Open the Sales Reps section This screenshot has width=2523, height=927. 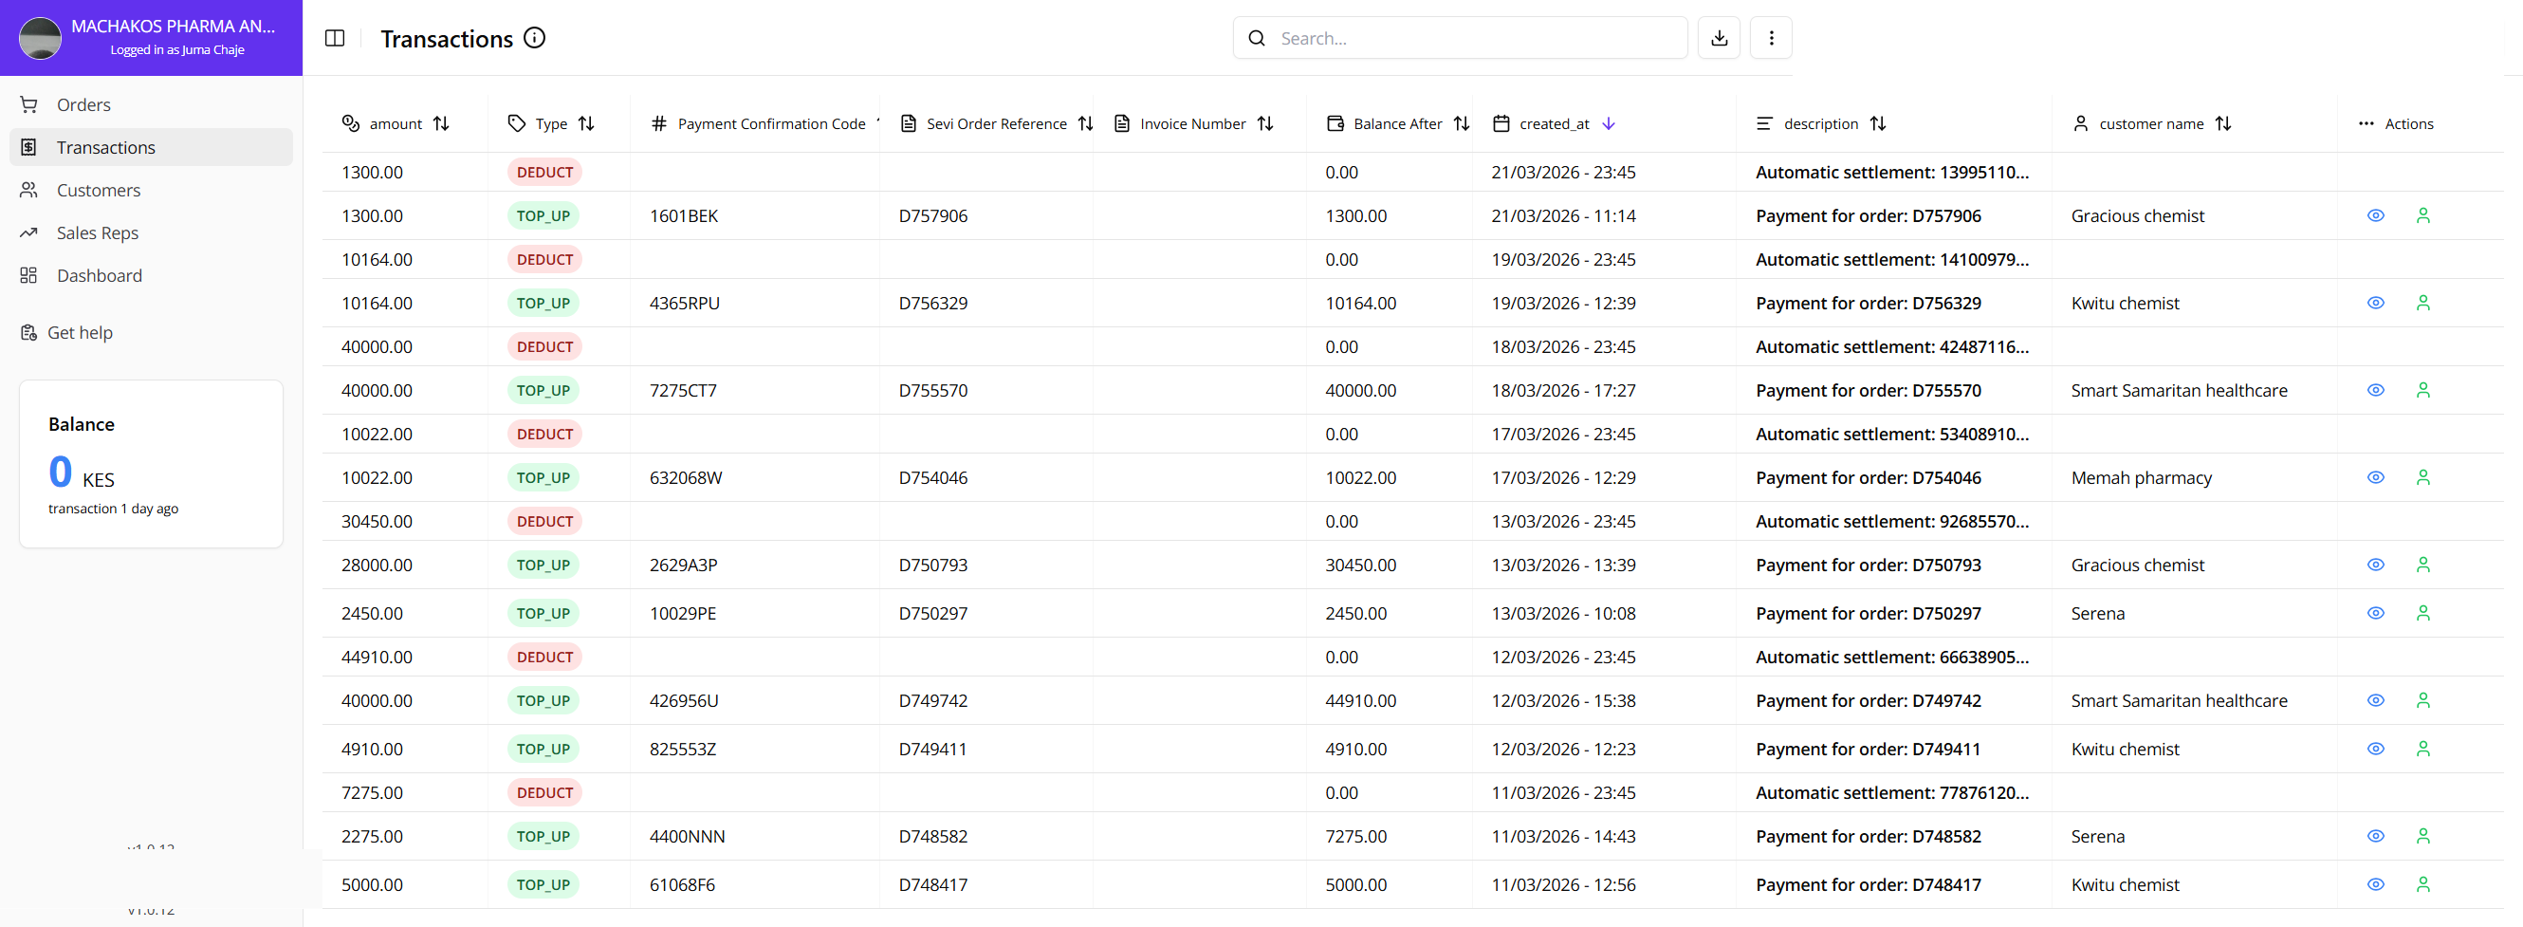point(97,232)
